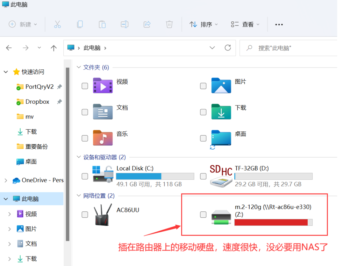Screen dimensions: 358x266
Task: Collapse the 文件夹 (6) group
Action: [79, 67]
